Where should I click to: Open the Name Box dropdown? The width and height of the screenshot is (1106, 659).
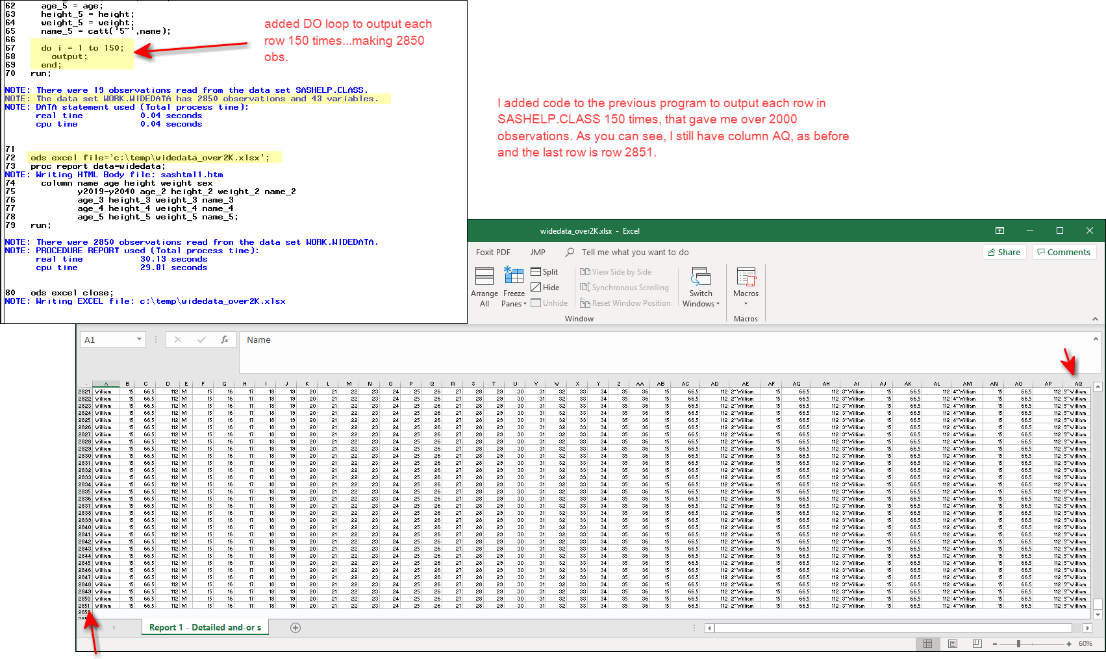point(138,339)
